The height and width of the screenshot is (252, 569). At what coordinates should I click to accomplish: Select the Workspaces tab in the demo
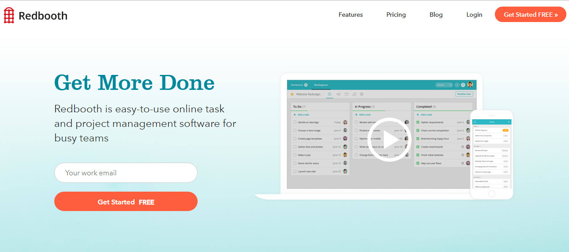(321, 85)
